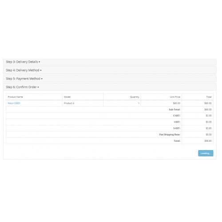Click the caret icon next to Delivery Method
This screenshot has width=222, height=222.
tap(41, 71)
